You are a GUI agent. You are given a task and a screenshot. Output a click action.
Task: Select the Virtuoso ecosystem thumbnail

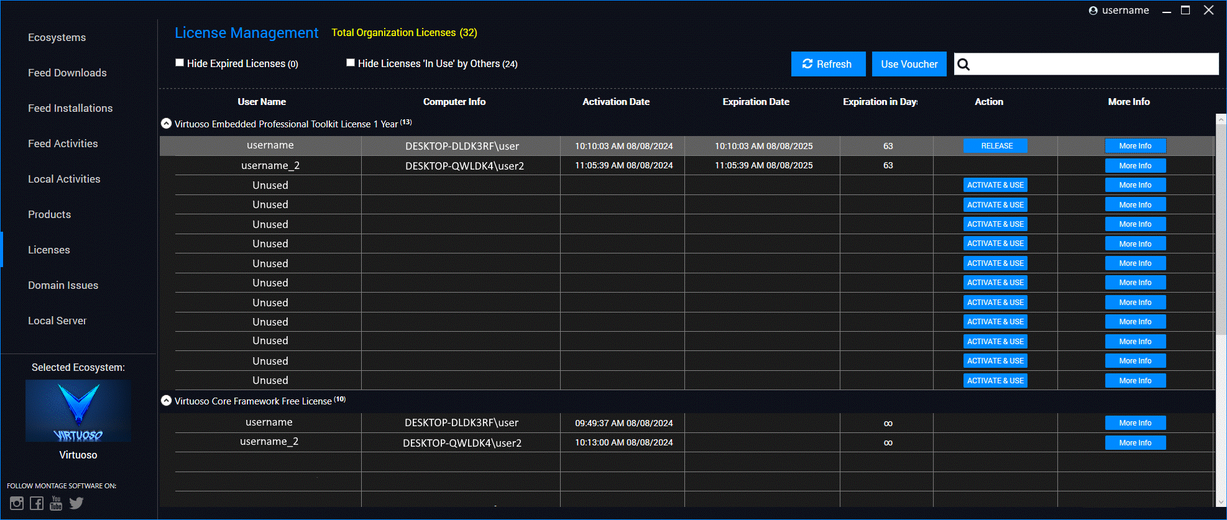pyautogui.click(x=78, y=411)
